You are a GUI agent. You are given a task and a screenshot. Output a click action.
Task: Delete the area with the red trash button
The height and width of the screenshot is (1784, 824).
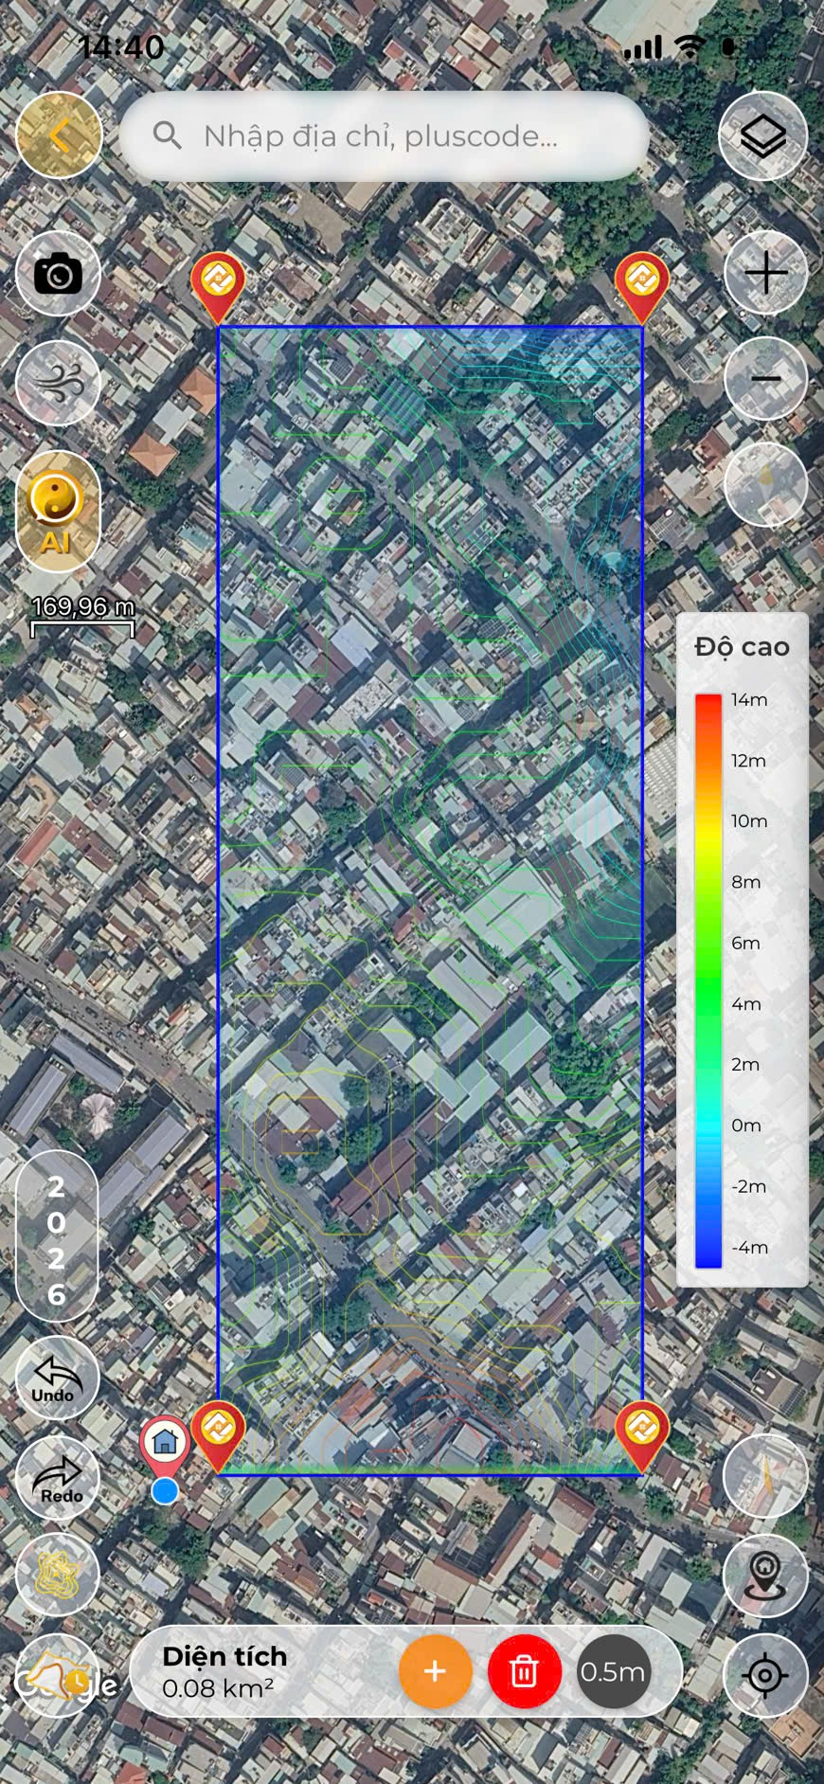[524, 1671]
